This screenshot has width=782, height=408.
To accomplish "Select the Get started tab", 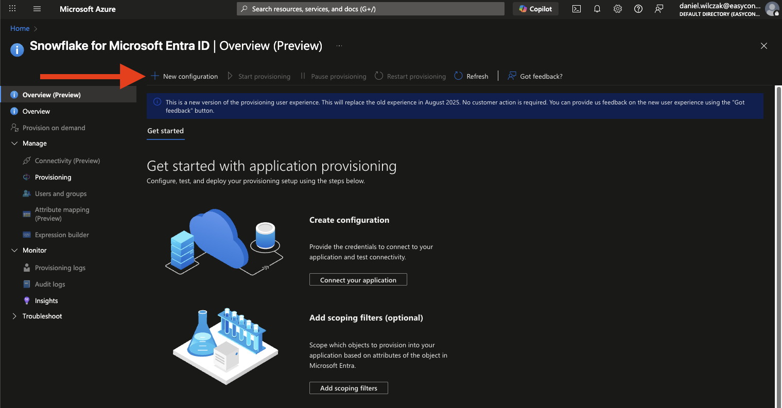I will 165,131.
